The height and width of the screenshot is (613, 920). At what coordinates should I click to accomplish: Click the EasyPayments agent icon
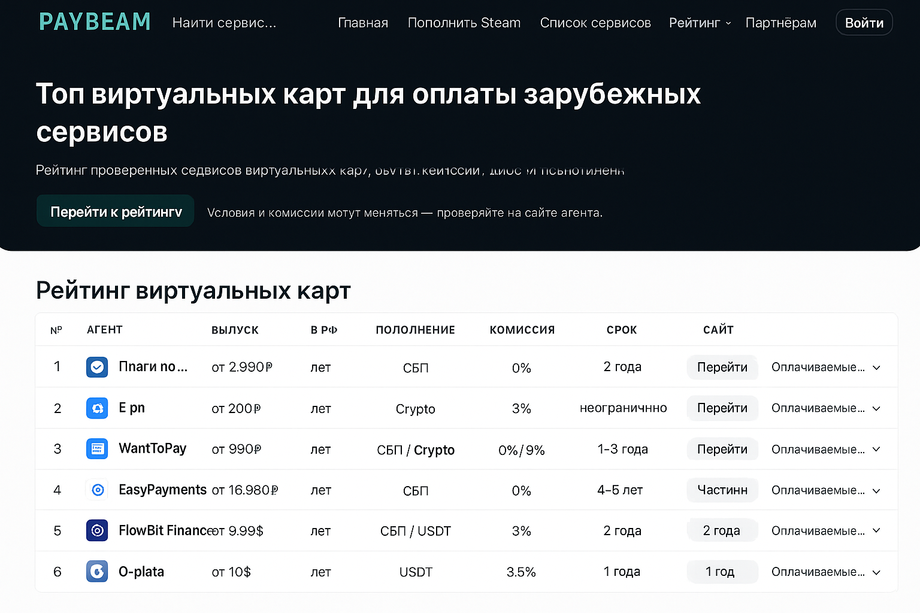[97, 490]
